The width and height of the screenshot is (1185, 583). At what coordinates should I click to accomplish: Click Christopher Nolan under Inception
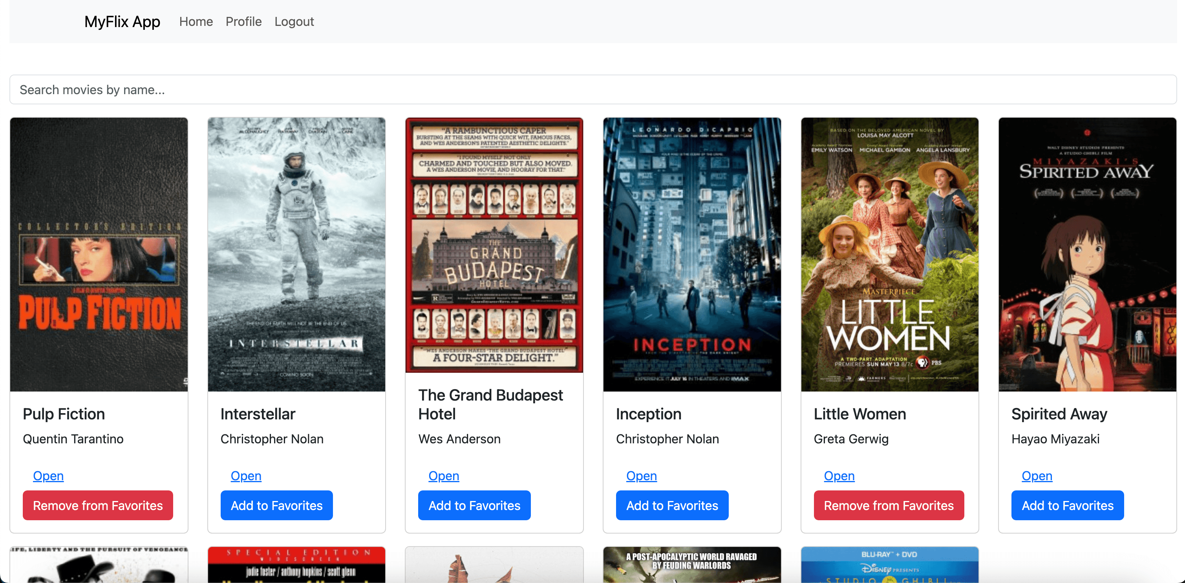pos(667,439)
